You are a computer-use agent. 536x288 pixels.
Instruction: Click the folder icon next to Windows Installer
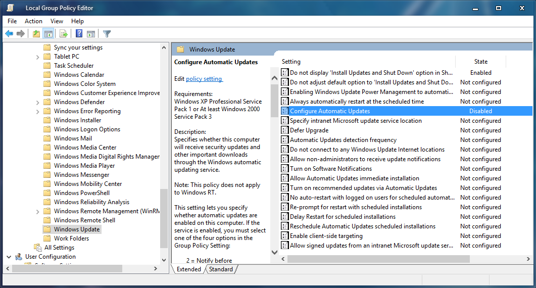click(x=47, y=120)
